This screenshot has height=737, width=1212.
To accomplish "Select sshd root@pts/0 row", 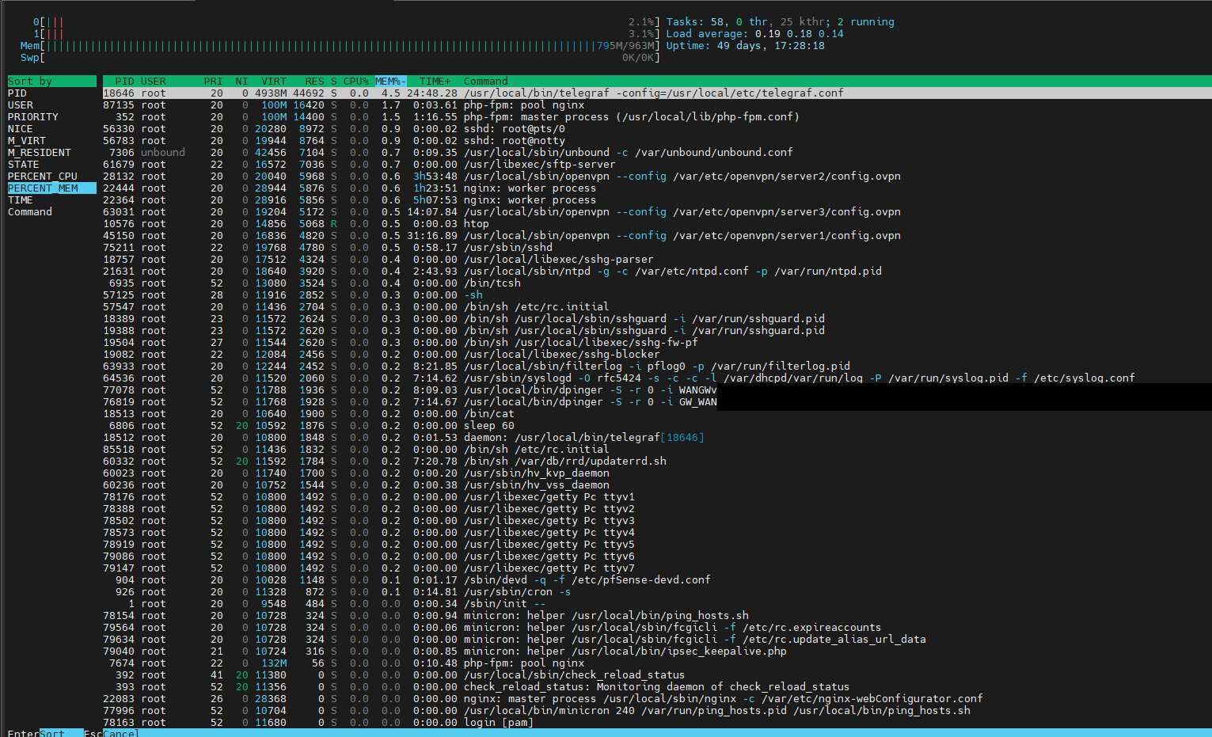I will coord(657,129).
